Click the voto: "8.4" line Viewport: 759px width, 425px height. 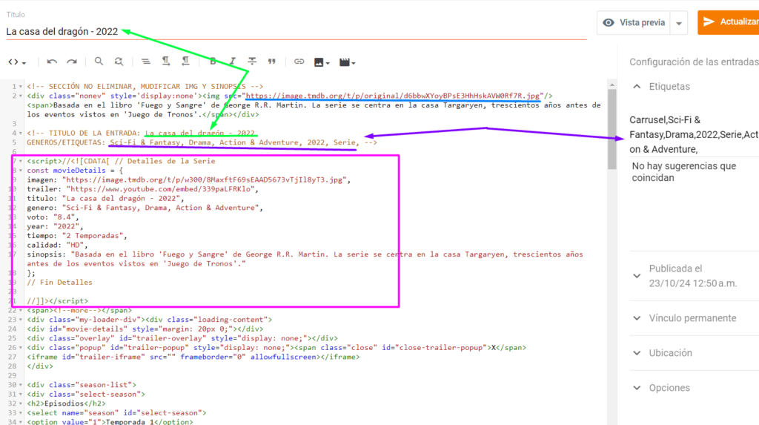click(x=52, y=217)
